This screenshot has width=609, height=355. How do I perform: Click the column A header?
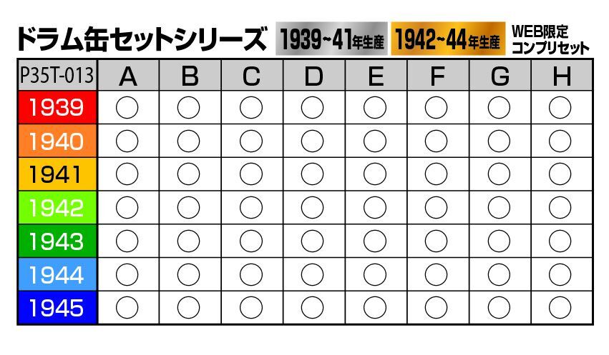coord(127,76)
